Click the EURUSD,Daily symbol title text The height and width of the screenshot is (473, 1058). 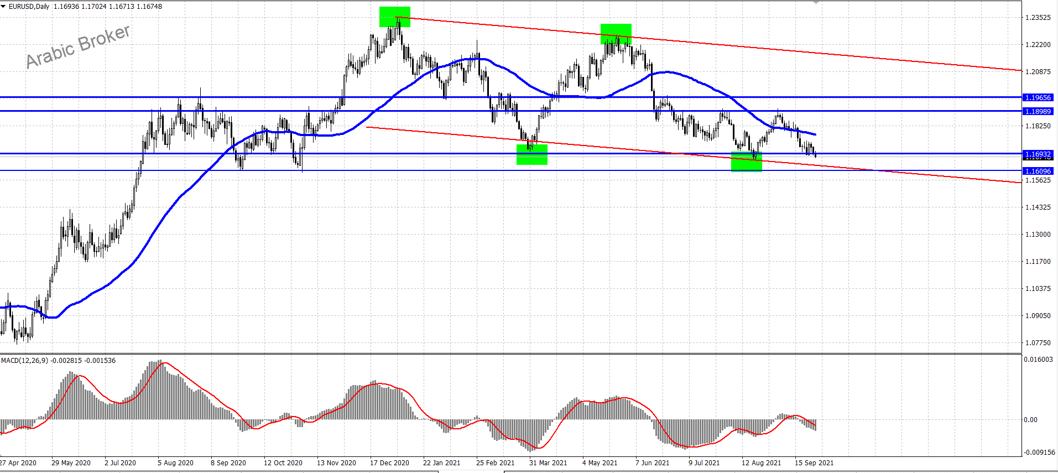click(x=29, y=7)
